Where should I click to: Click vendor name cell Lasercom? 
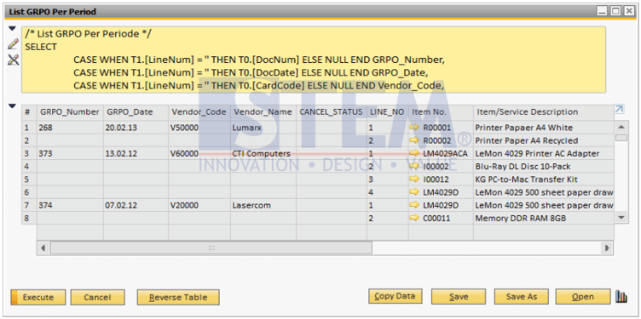[x=263, y=206]
